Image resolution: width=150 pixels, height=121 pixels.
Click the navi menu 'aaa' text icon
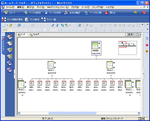pyautogui.click(x=10, y=63)
